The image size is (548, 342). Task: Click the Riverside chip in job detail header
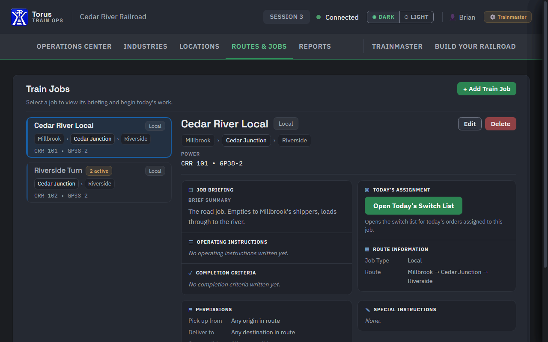pyautogui.click(x=295, y=140)
